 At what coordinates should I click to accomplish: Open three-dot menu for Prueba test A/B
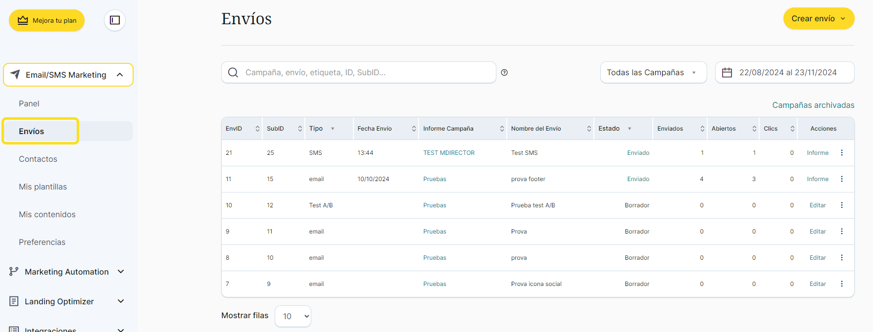pyautogui.click(x=841, y=205)
